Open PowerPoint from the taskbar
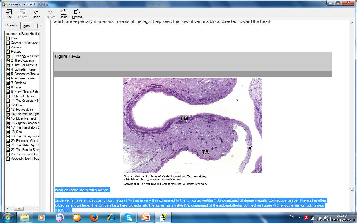Image resolution: width=357 pixels, height=223 pixels. point(146,217)
